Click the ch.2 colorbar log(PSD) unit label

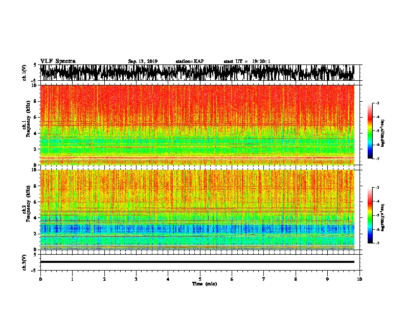(382, 217)
